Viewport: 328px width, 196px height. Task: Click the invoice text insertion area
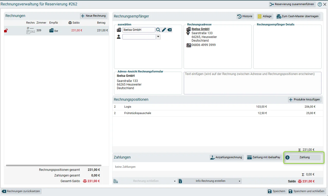[252, 83]
